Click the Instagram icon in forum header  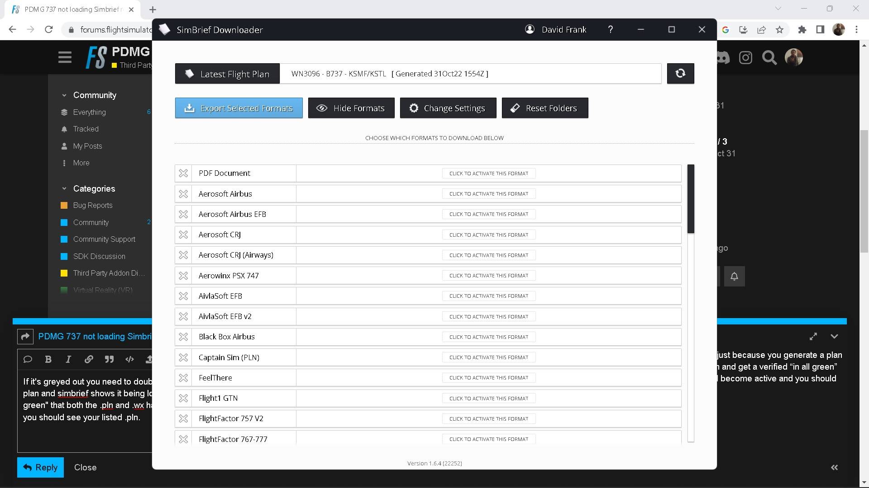tap(745, 58)
